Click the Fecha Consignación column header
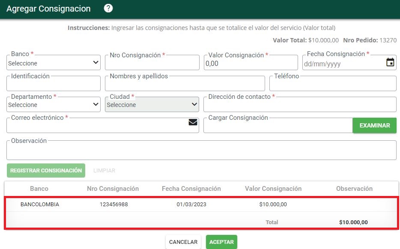The width and height of the screenshot is (400, 249). (x=191, y=189)
